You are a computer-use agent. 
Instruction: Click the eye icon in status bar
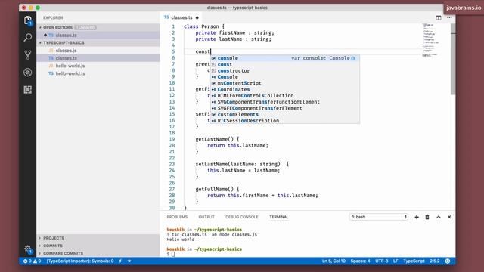tap(129, 261)
